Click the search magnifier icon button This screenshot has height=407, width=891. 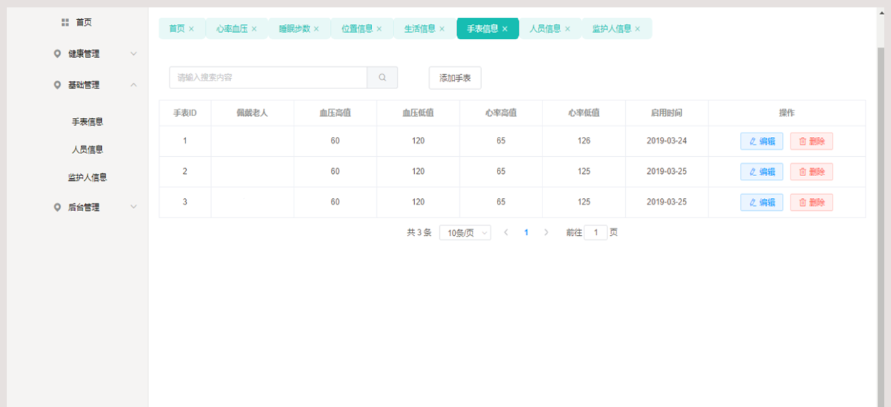coord(382,78)
